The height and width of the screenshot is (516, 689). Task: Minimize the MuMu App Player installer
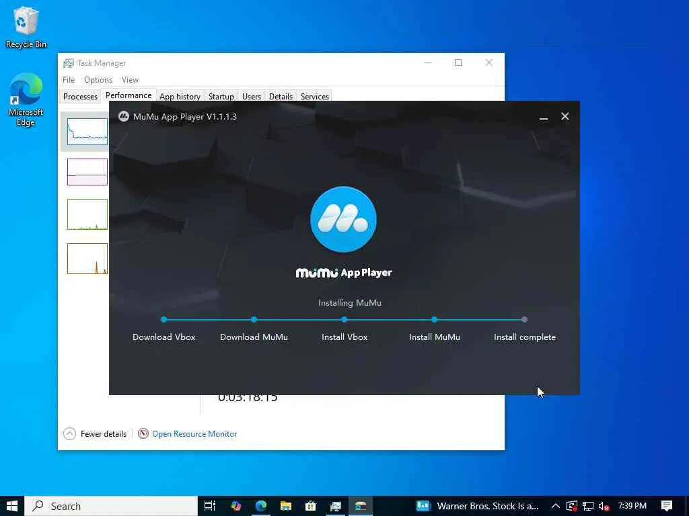click(544, 117)
